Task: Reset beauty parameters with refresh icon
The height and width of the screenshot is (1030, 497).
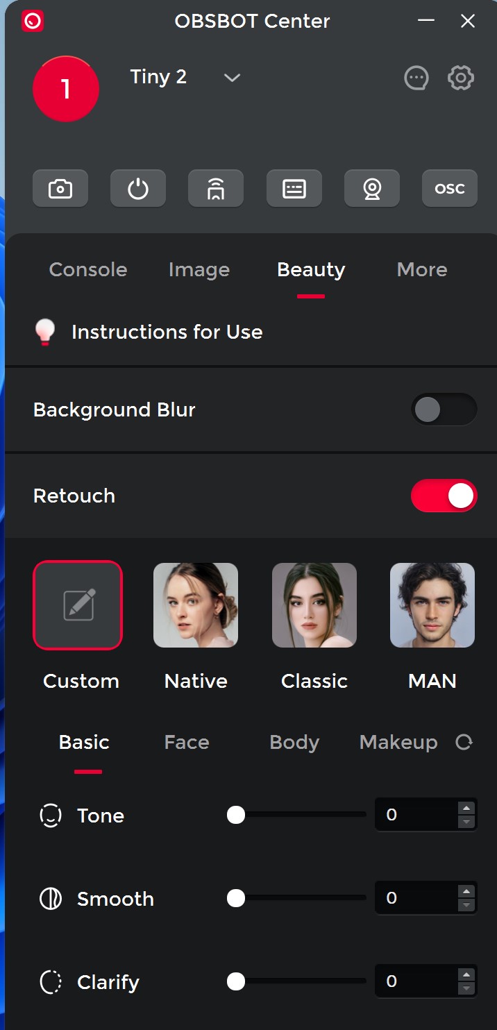Action: (x=464, y=743)
